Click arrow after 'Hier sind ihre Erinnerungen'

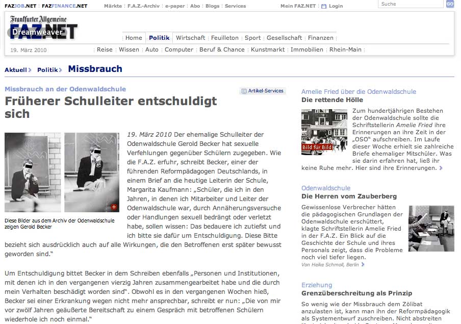441,168
